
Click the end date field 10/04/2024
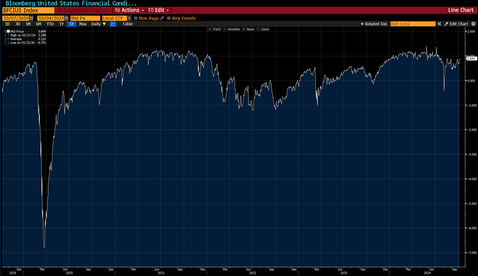coord(50,19)
